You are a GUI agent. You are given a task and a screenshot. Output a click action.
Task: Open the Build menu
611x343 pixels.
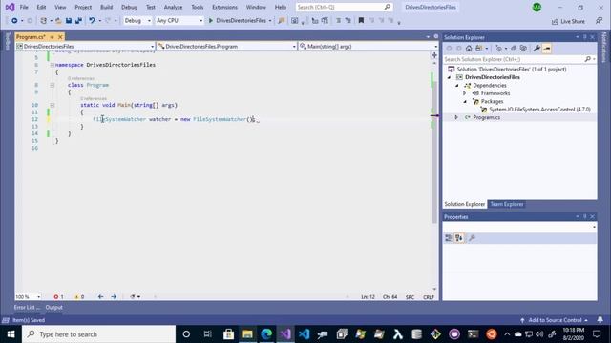click(106, 7)
